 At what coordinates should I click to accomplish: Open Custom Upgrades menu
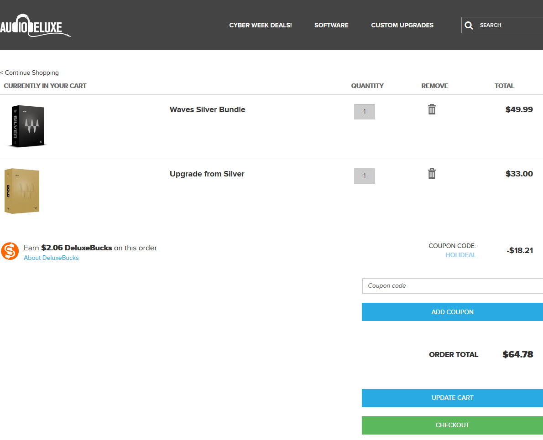(x=402, y=25)
